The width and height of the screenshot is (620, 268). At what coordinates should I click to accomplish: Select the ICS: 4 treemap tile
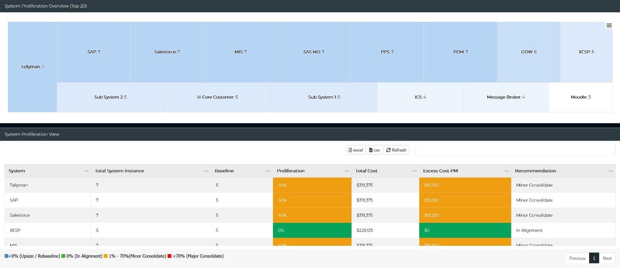[420, 97]
